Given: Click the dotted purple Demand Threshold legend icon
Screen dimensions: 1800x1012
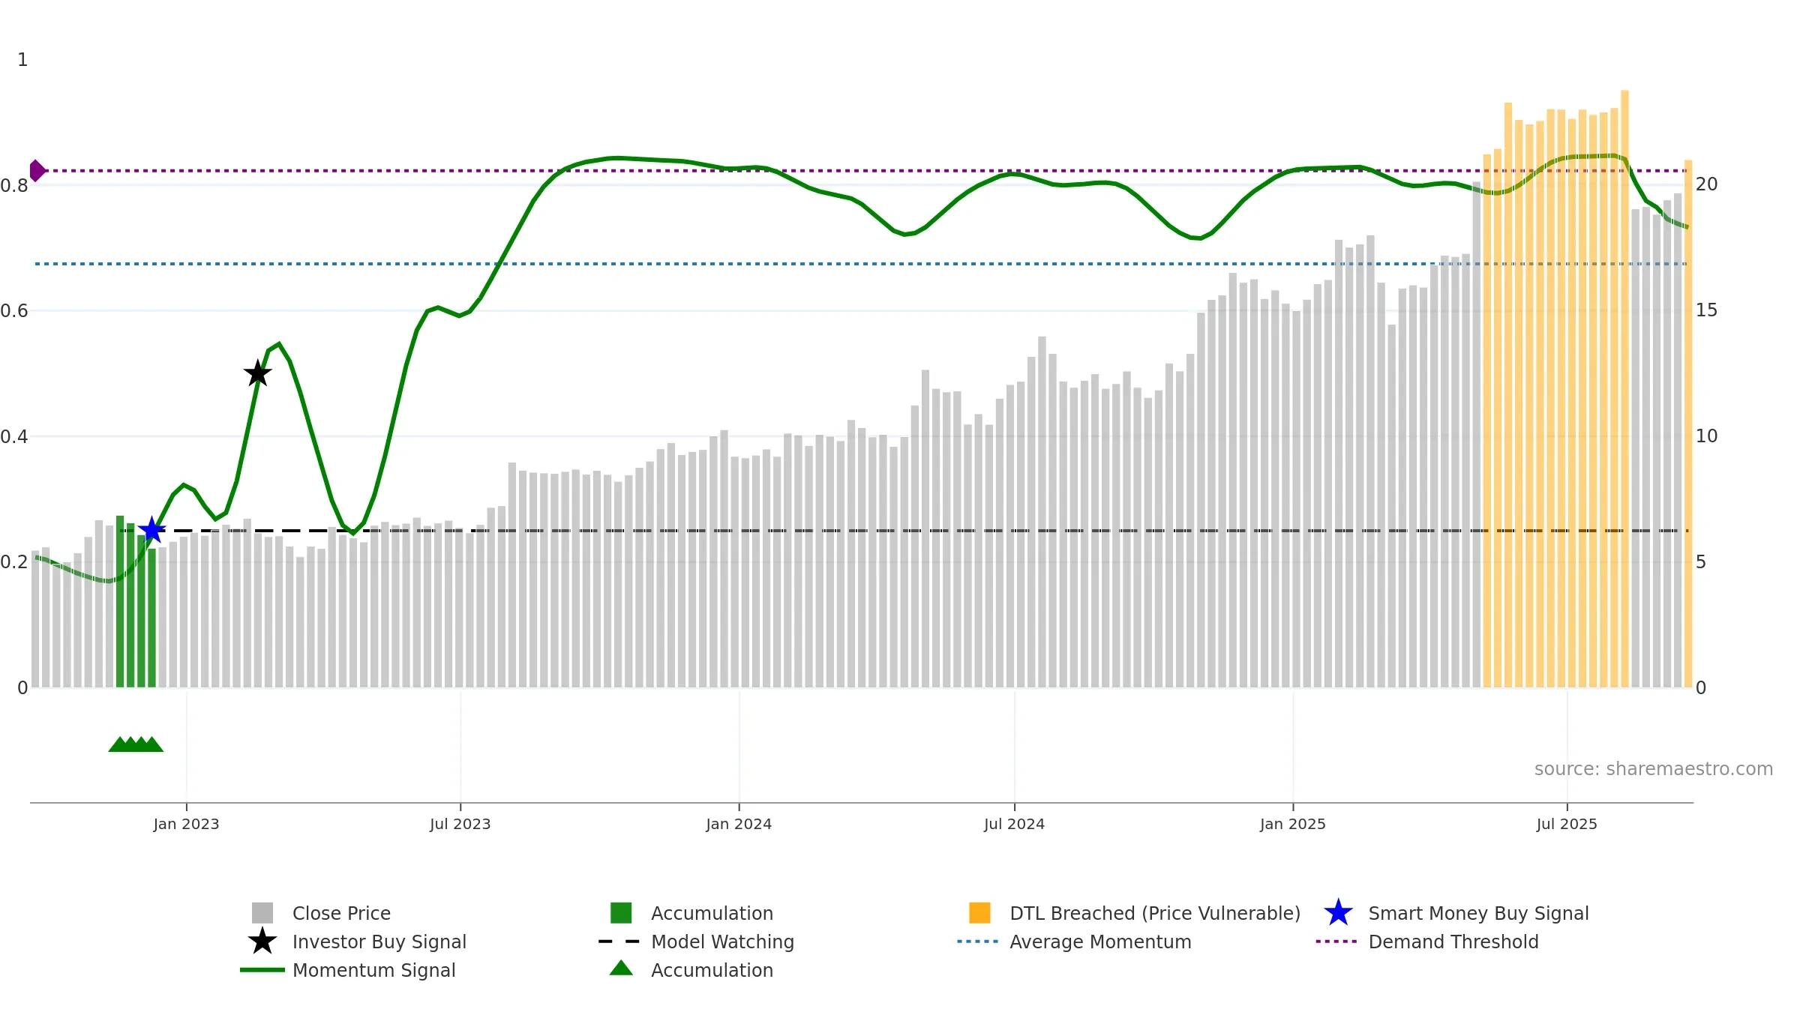Looking at the screenshot, I should 1336,942.
